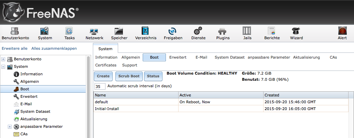Screen dimensions: 354x138
Task: Click the Alles zusammenklappen link
Action: [x=54, y=48]
